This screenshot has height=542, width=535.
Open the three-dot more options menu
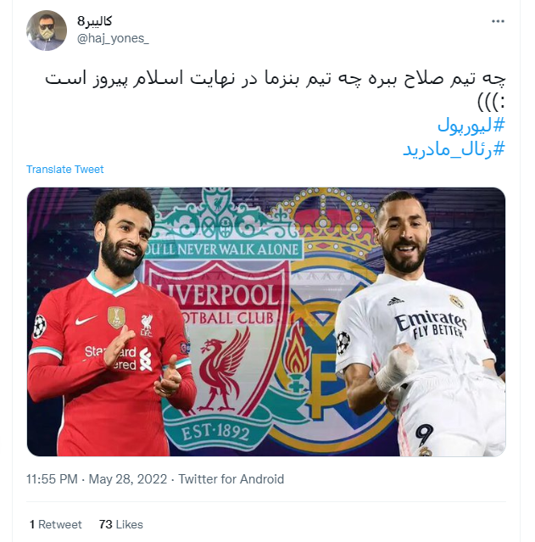click(498, 21)
